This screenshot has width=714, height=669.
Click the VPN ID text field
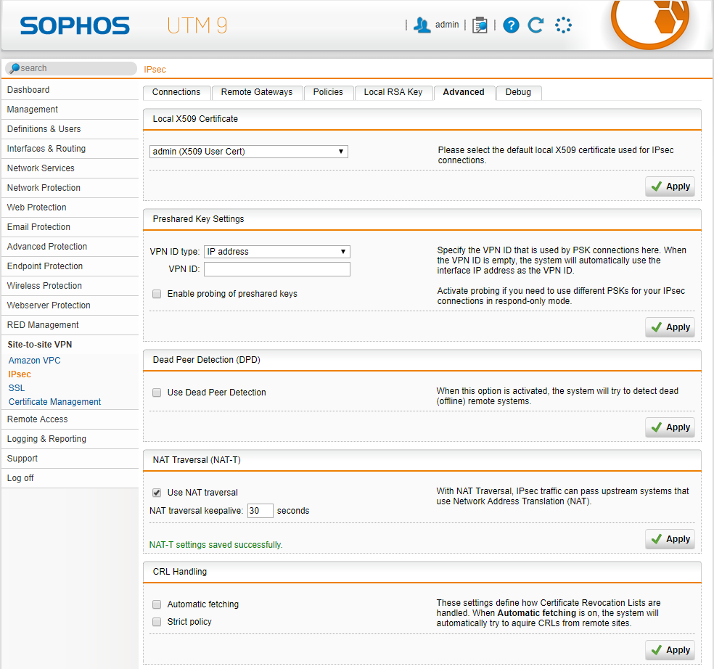[x=277, y=269]
